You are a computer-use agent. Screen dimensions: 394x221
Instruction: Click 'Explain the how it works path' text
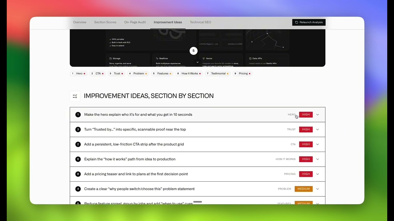130,159
